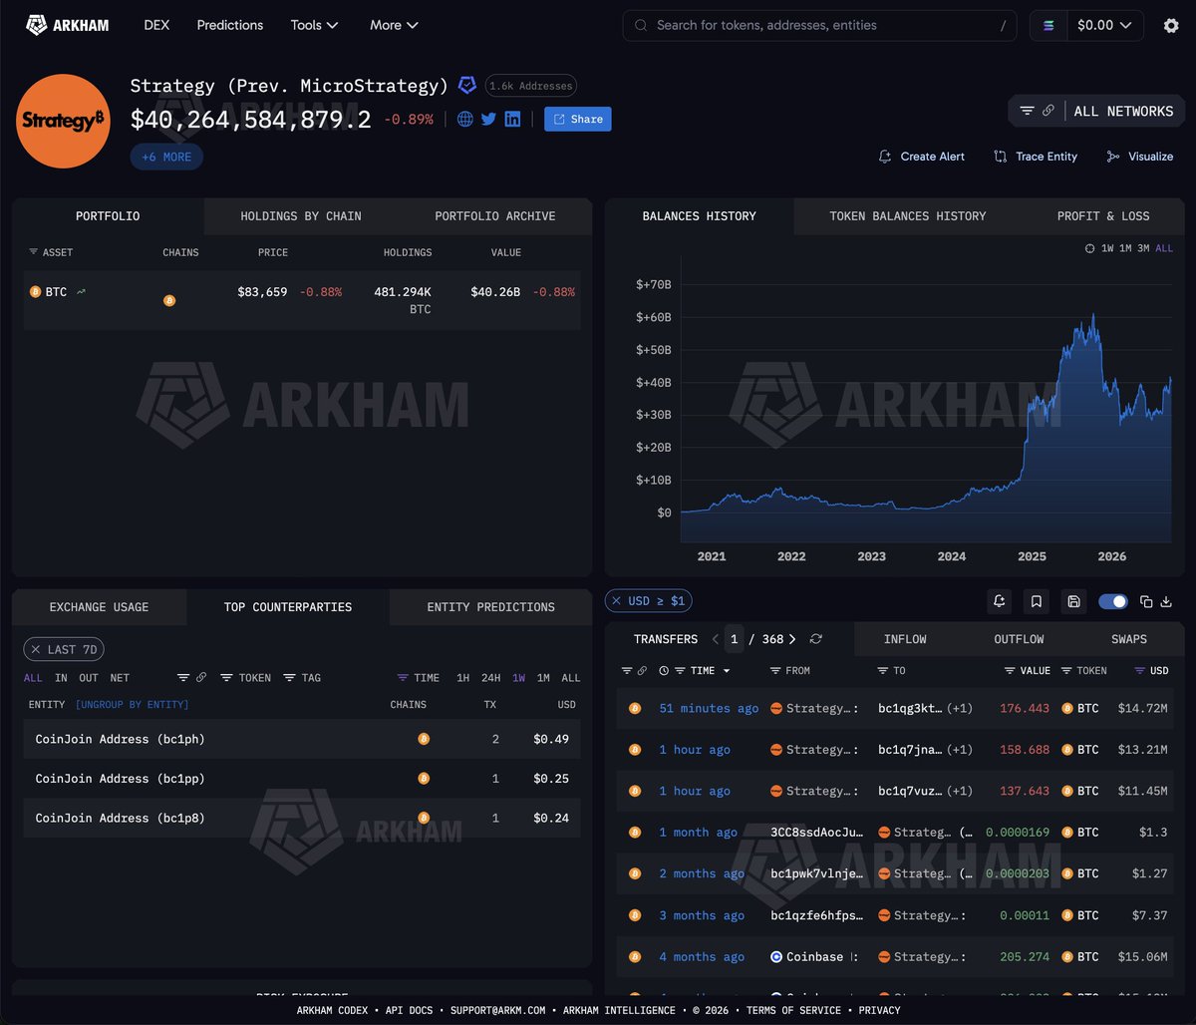Remove the USD ≥ $1 filter chip
This screenshot has height=1025, width=1196.
pyautogui.click(x=617, y=601)
